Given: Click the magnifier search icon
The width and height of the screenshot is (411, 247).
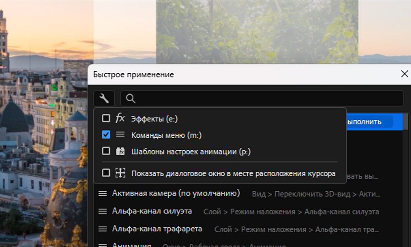Looking at the screenshot, I should pyautogui.click(x=131, y=98).
